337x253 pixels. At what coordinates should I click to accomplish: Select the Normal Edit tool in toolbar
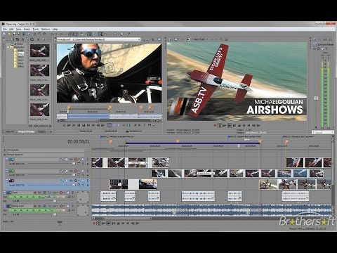(x=100, y=34)
